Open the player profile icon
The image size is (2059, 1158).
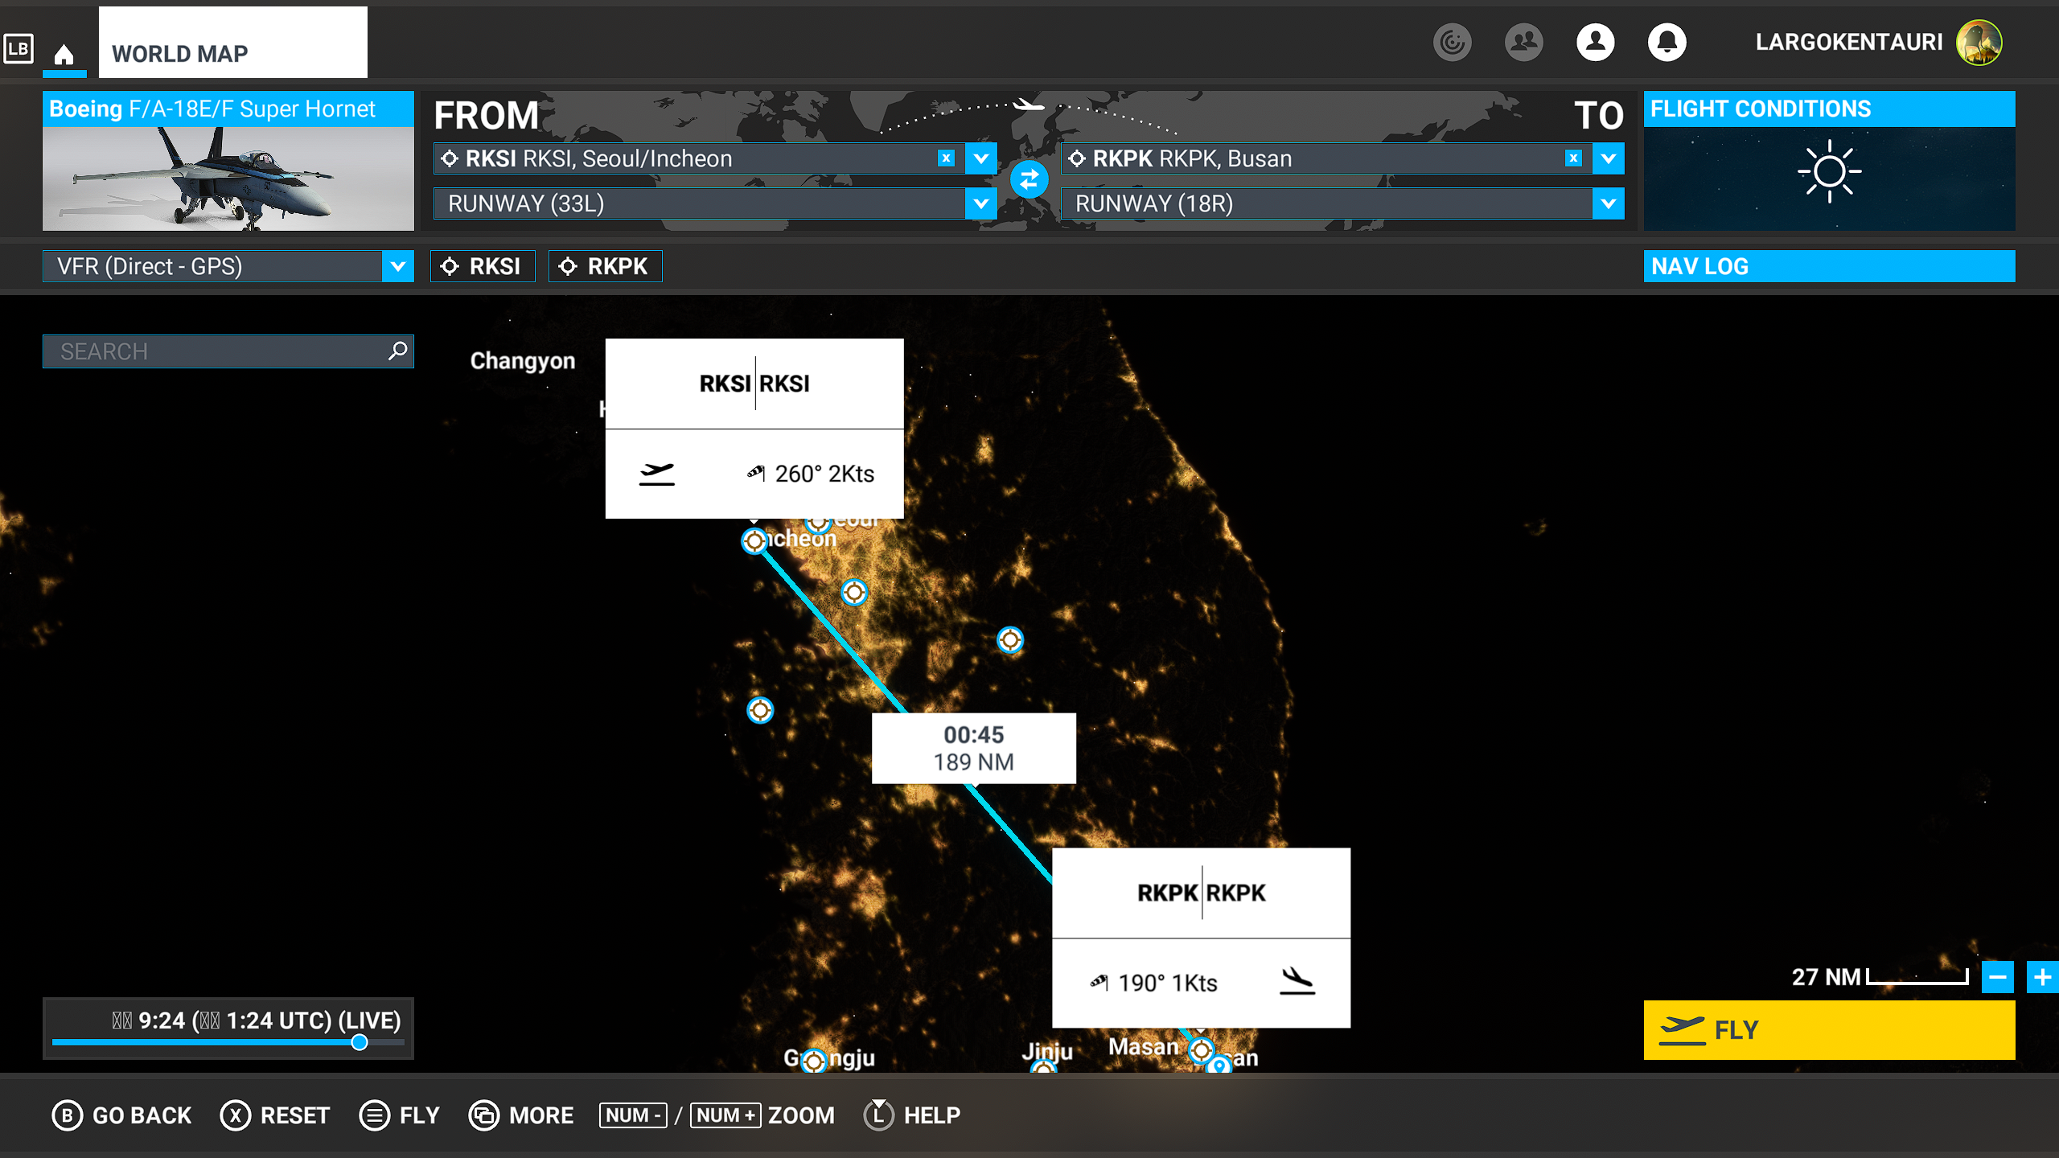click(1595, 42)
